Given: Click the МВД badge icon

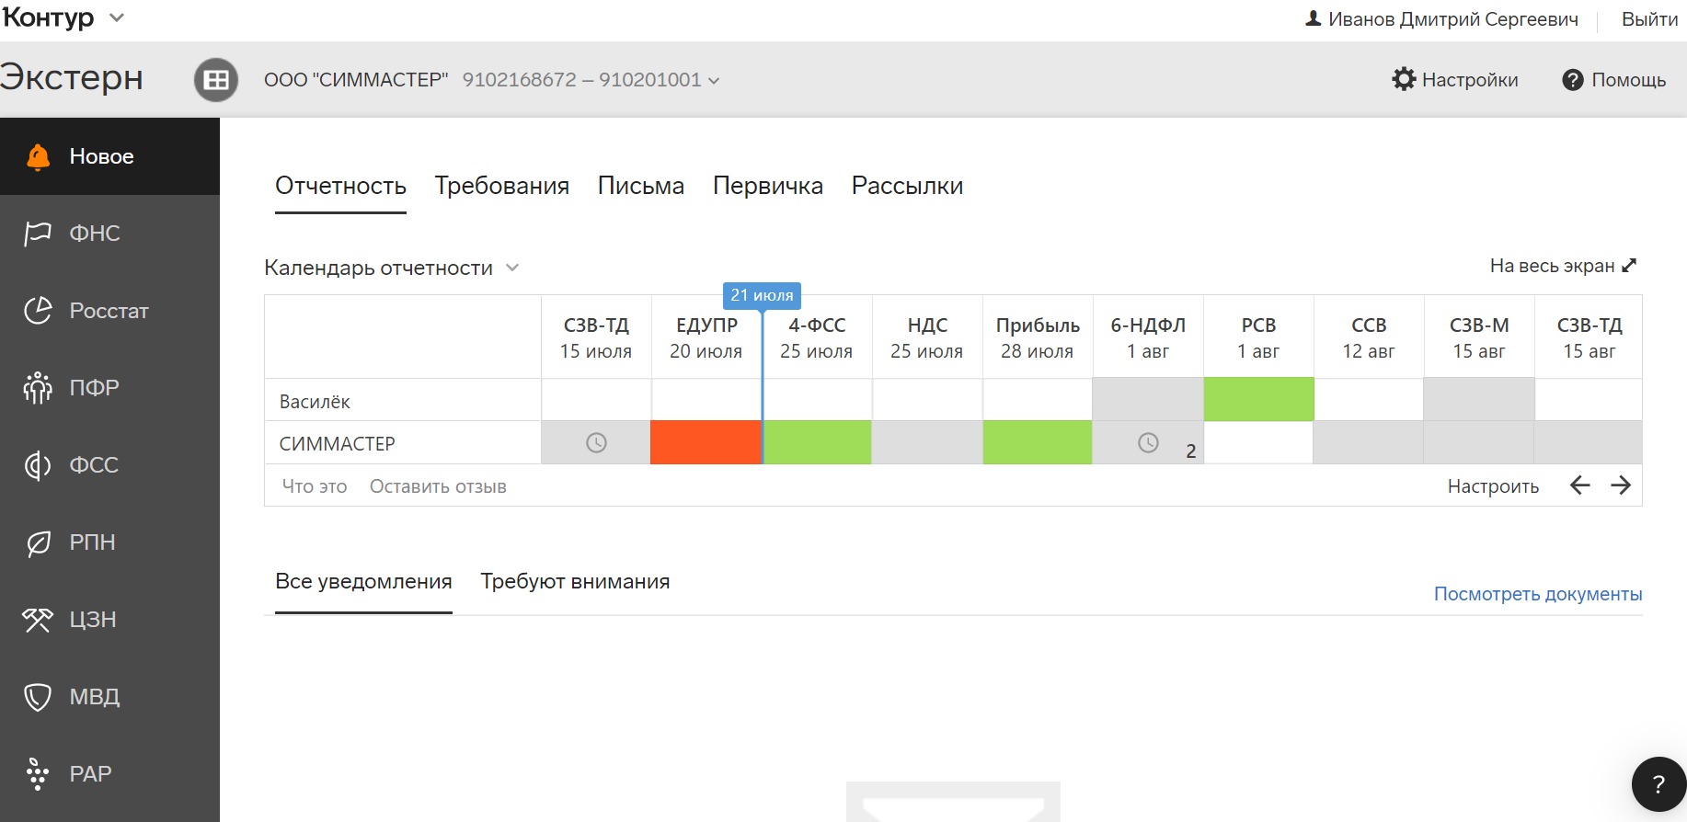Looking at the screenshot, I should click(38, 697).
